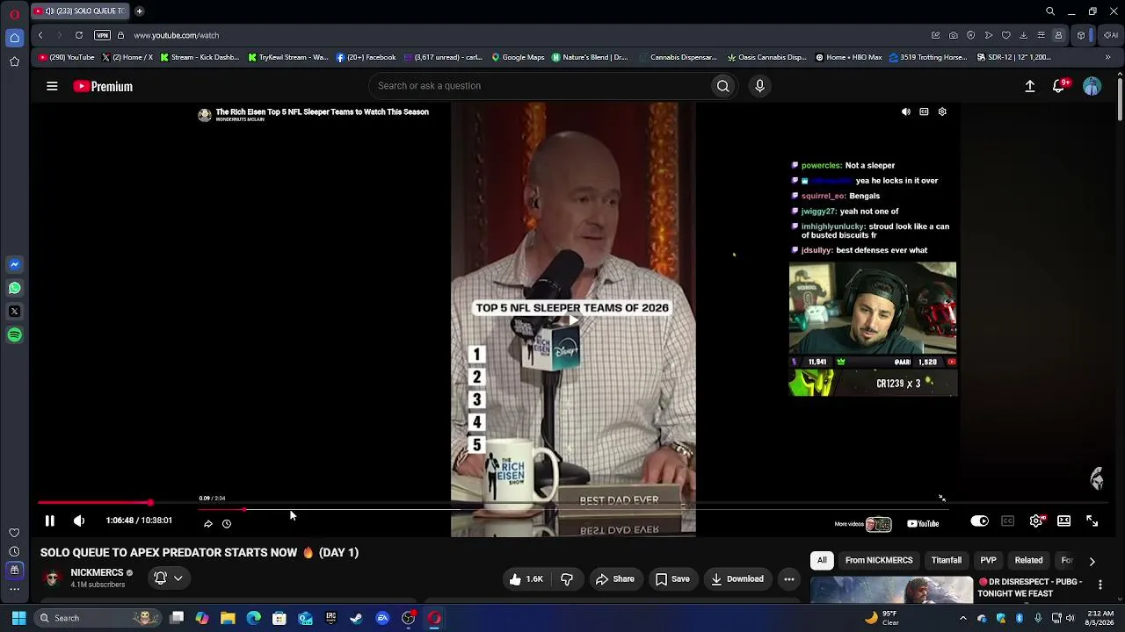1125x632 pixels.
Task: Select the Titanfall filter chip
Action: click(x=947, y=560)
